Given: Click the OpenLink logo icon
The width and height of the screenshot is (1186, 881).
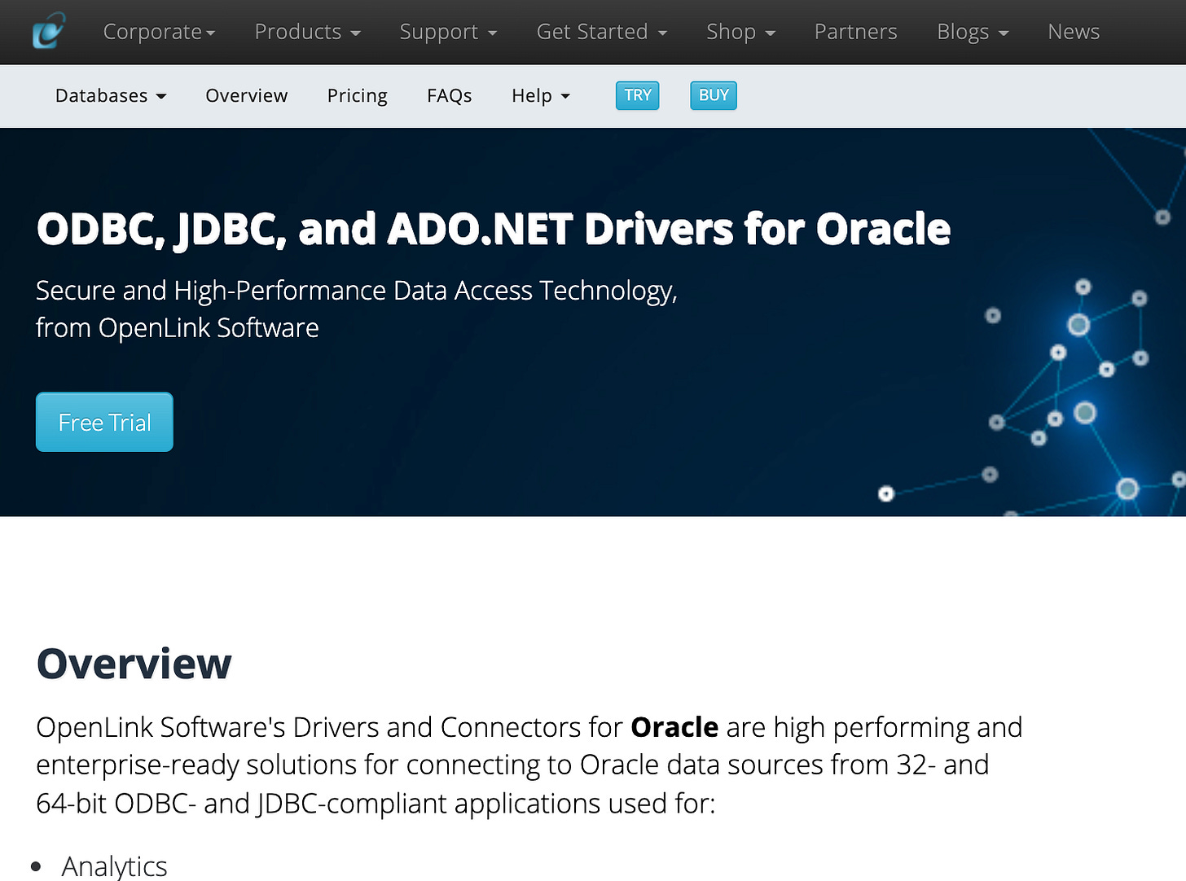Looking at the screenshot, I should click(x=49, y=31).
